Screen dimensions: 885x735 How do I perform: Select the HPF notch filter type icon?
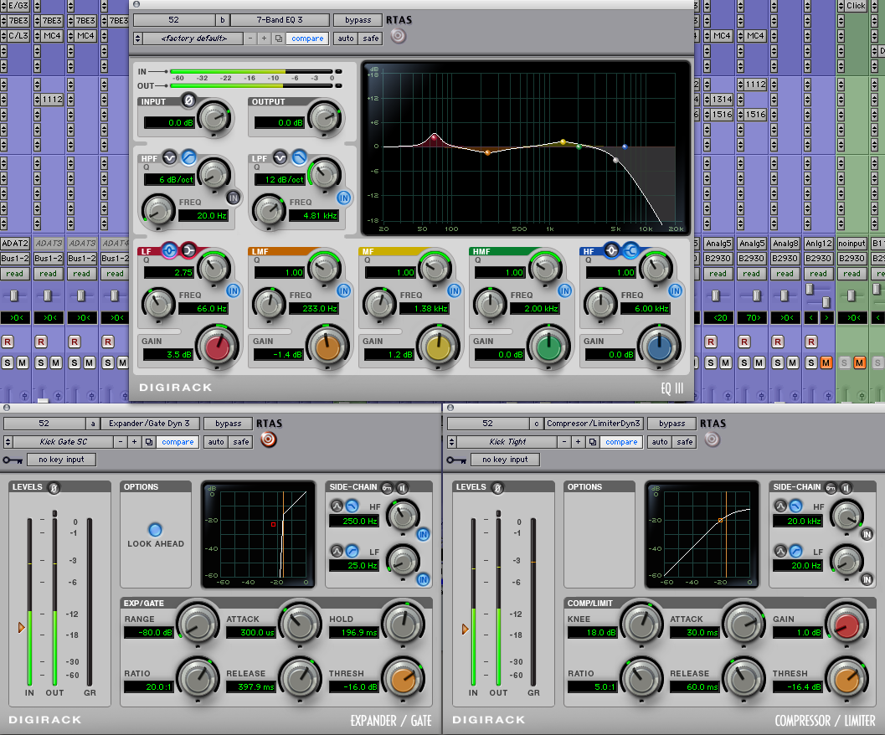tap(169, 157)
